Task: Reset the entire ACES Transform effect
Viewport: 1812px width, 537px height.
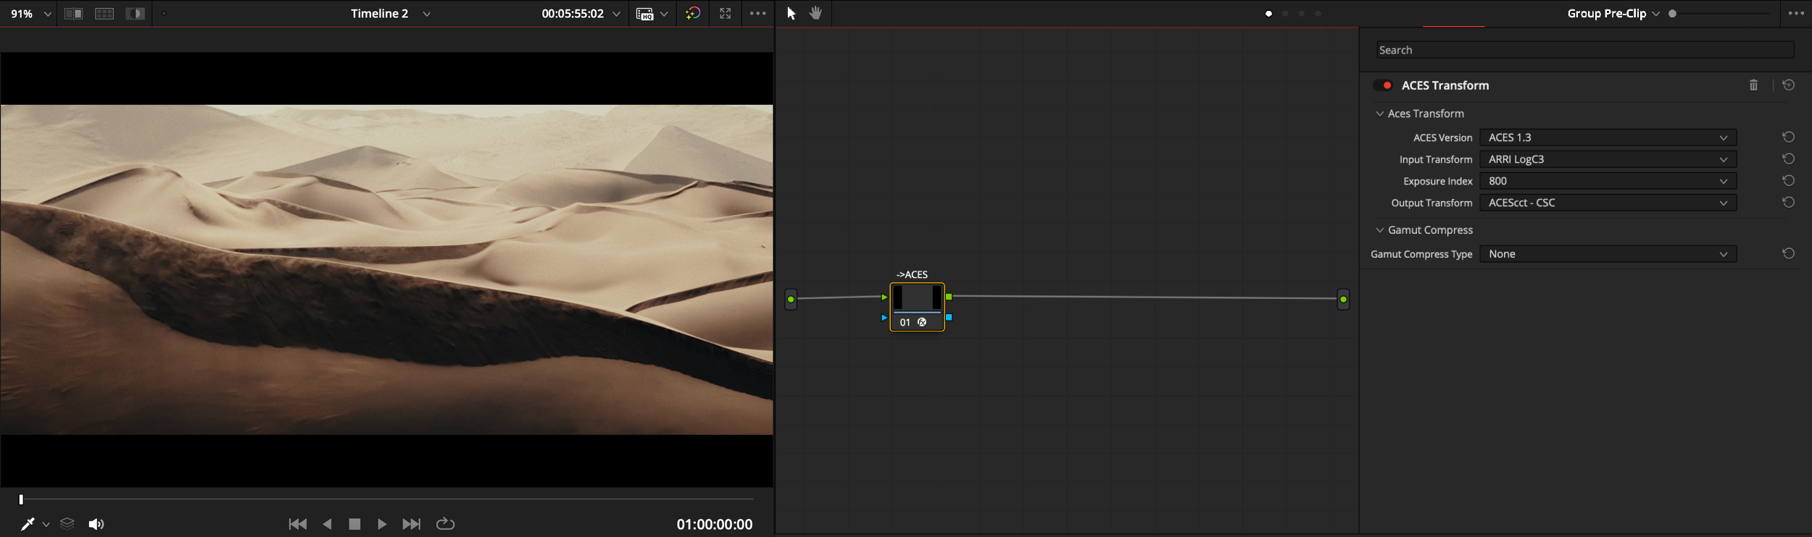Action: click(x=1788, y=85)
